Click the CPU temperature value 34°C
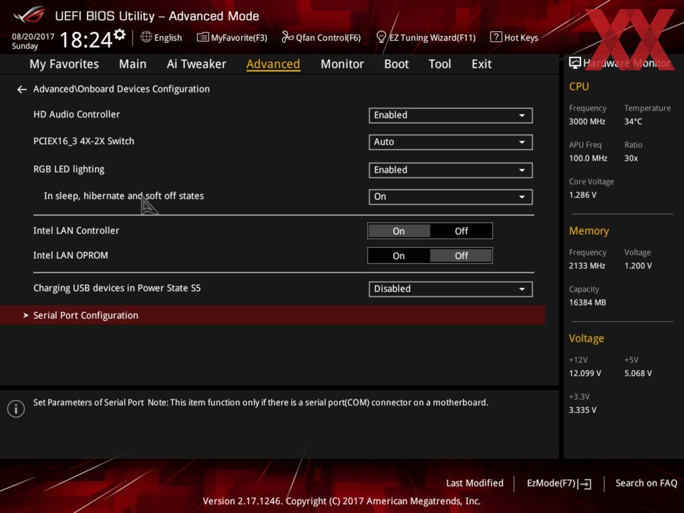This screenshot has width=684, height=513. click(633, 121)
